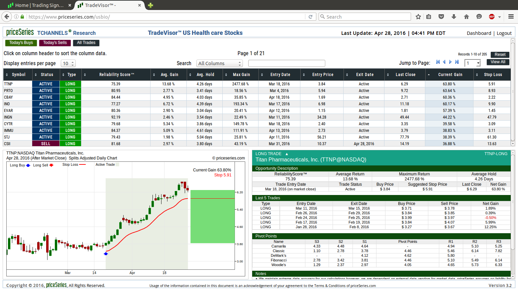518x291 pixels.
Task: Select the INGN row symbol
Action: point(8,117)
